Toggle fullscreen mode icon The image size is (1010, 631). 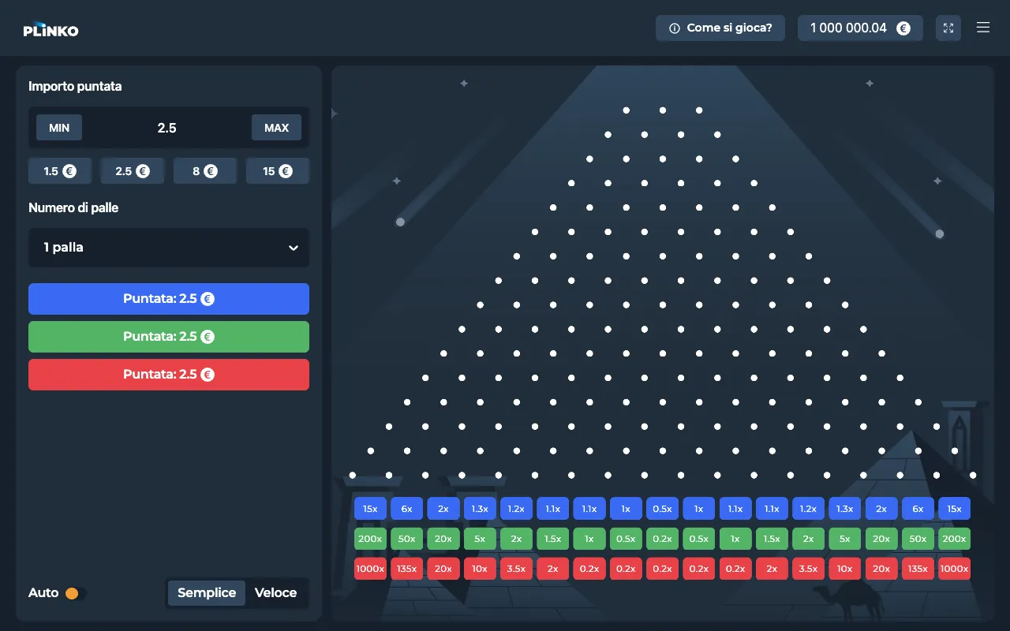(x=948, y=28)
